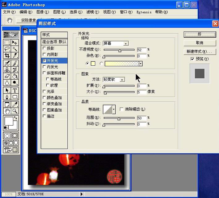Enable the 投影 (Drop Shadow) checkbox
219x198 pixels.
(x=44, y=48)
